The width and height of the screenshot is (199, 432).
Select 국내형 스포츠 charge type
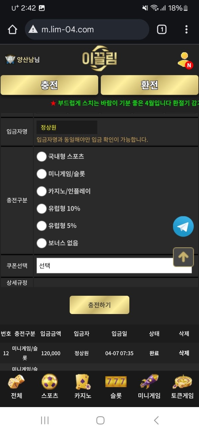41,156
